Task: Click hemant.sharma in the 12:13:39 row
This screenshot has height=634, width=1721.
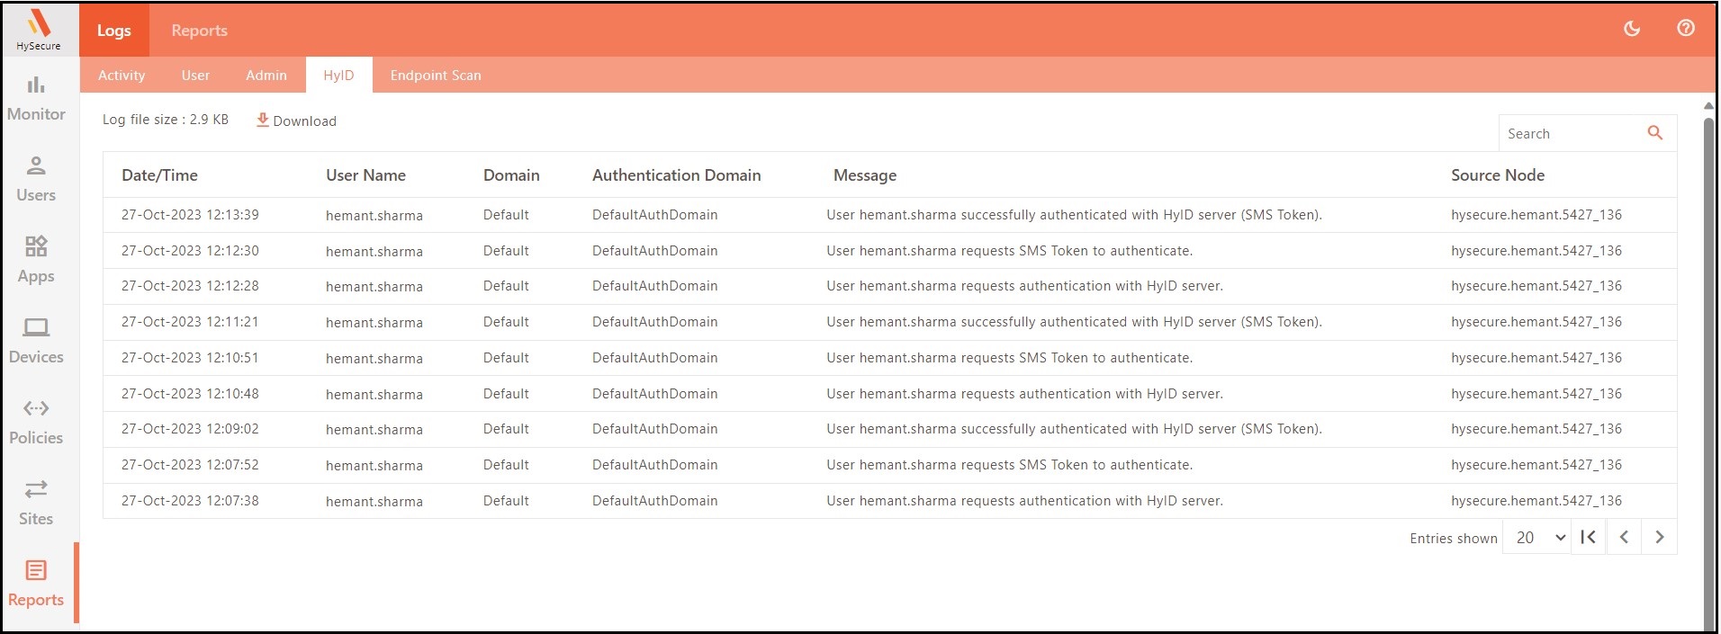Action: click(x=374, y=216)
